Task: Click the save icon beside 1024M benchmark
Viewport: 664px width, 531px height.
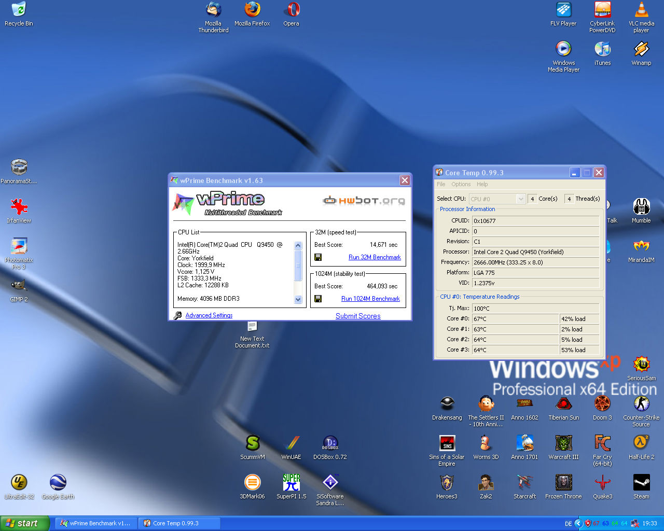Action: (318, 299)
